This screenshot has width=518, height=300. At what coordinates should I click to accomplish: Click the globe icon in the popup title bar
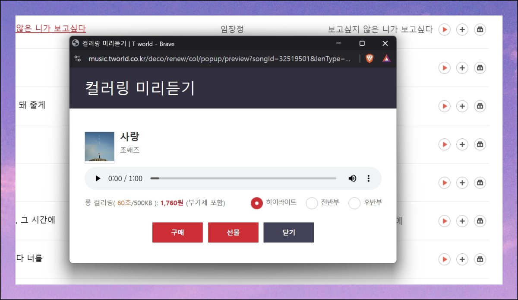76,43
